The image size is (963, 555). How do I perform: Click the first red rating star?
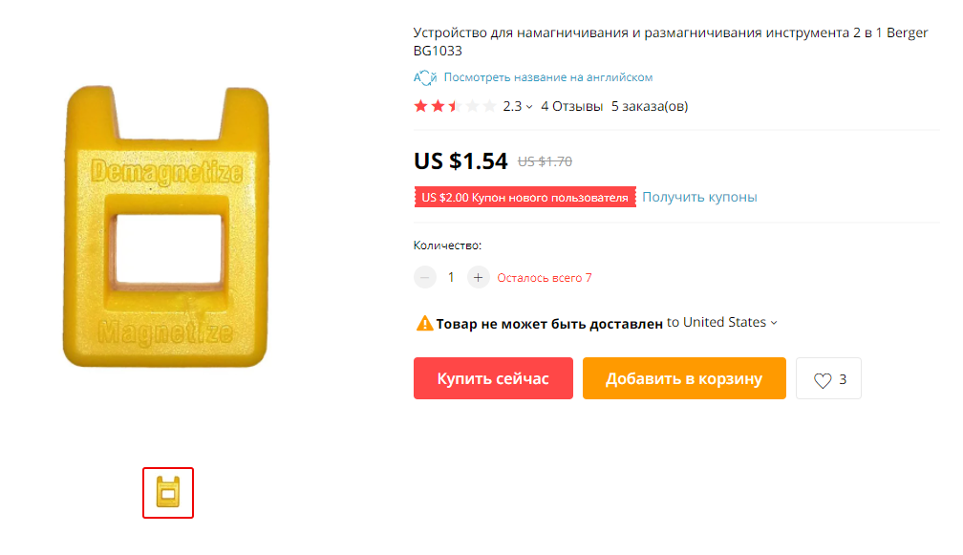coord(420,106)
